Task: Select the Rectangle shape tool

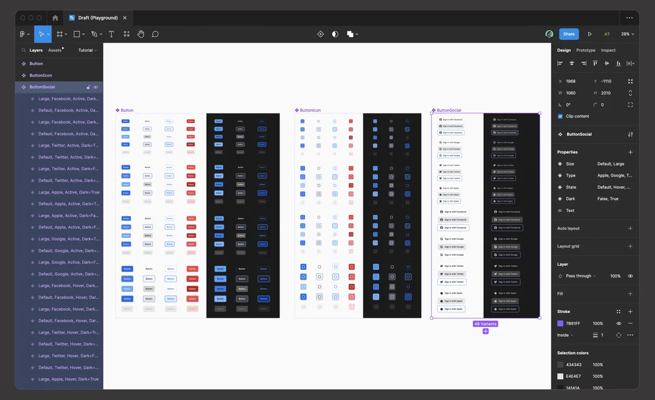Action: [76, 34]
